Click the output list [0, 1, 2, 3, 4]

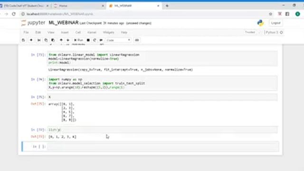tap(62, 137)
